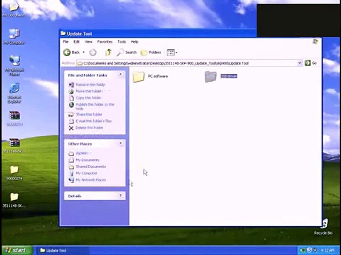Select the 3511140-SK WinRAR archive icon
The image size is (341, 255).
[x=14, y=146]
